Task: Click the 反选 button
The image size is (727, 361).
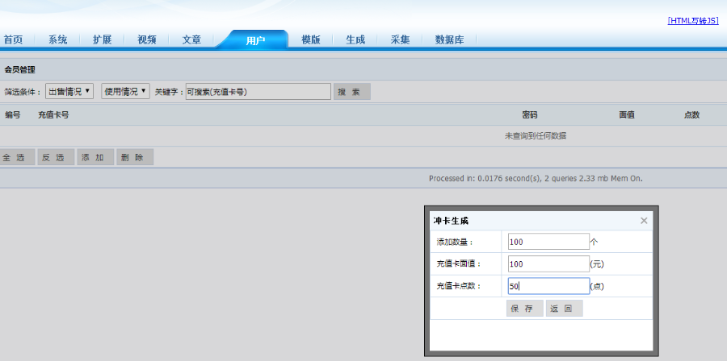Action: [x=56, y=157]
